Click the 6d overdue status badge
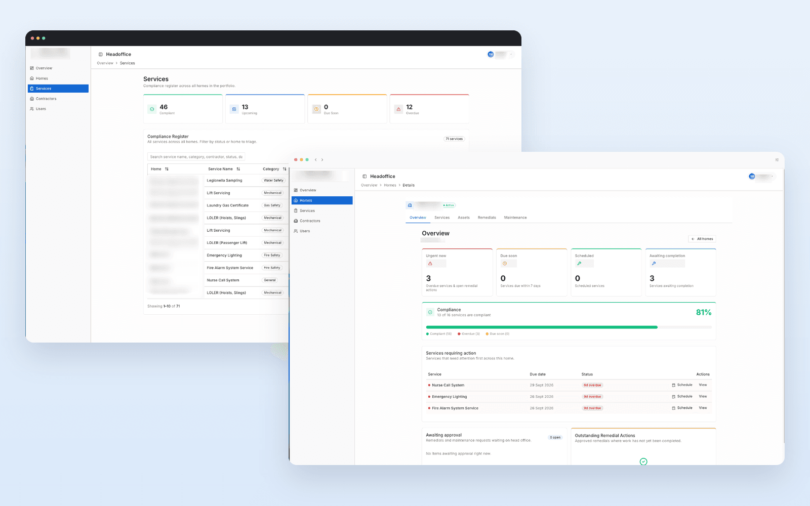The width and height of the screenshot is (810, 506). pyautogui.click(x=592, y=385)
